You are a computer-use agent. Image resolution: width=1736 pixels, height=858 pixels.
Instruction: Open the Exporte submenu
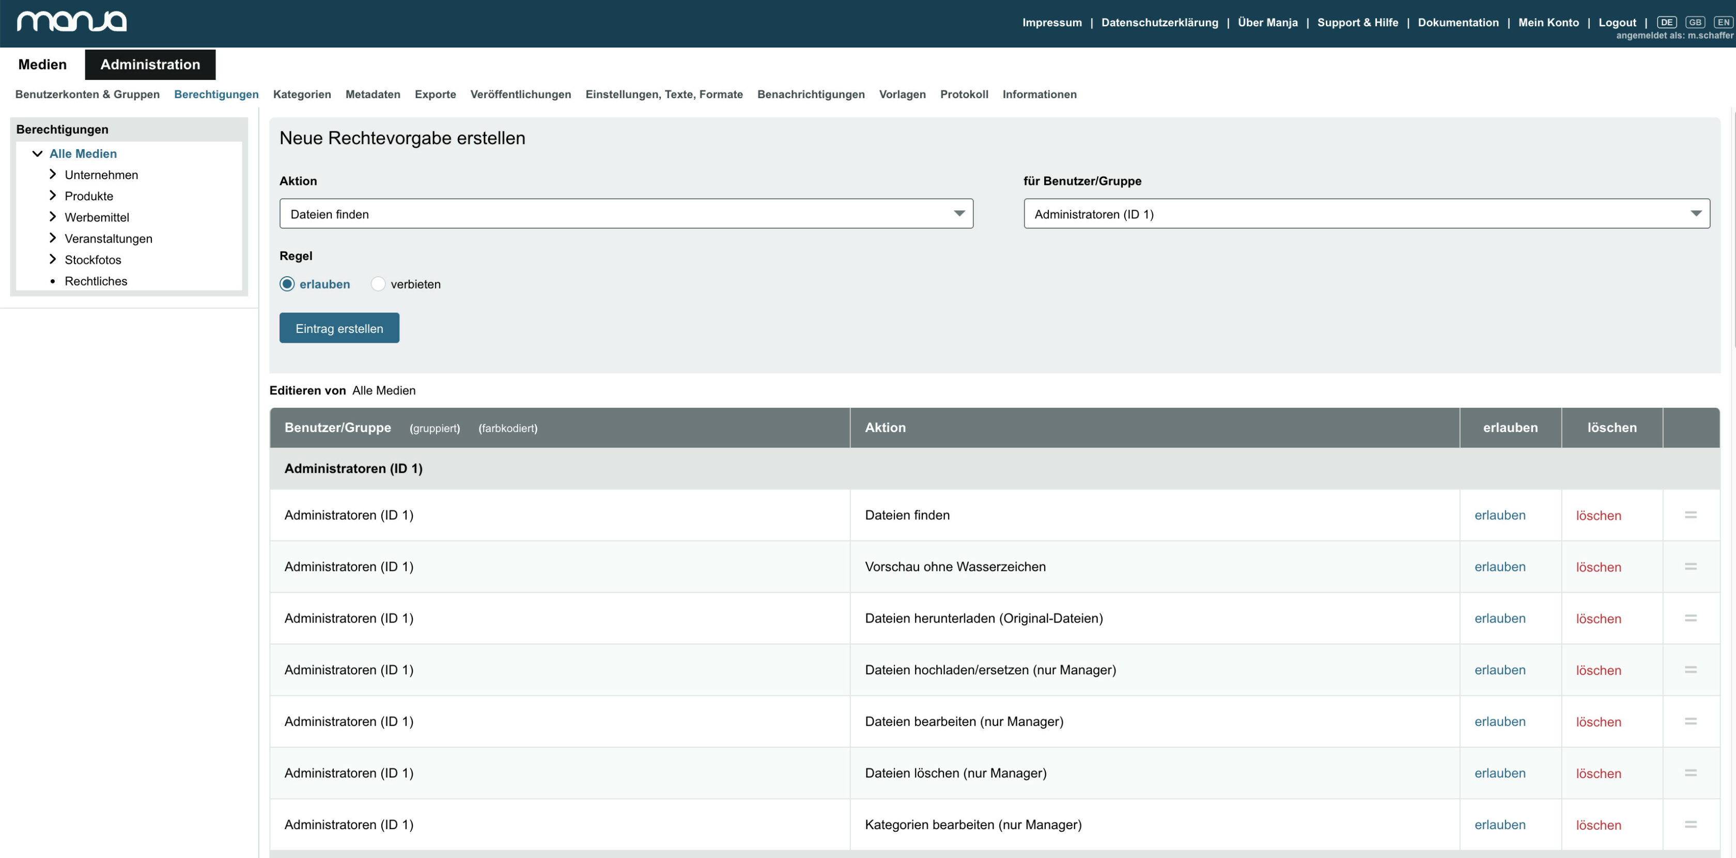point(436,94)
